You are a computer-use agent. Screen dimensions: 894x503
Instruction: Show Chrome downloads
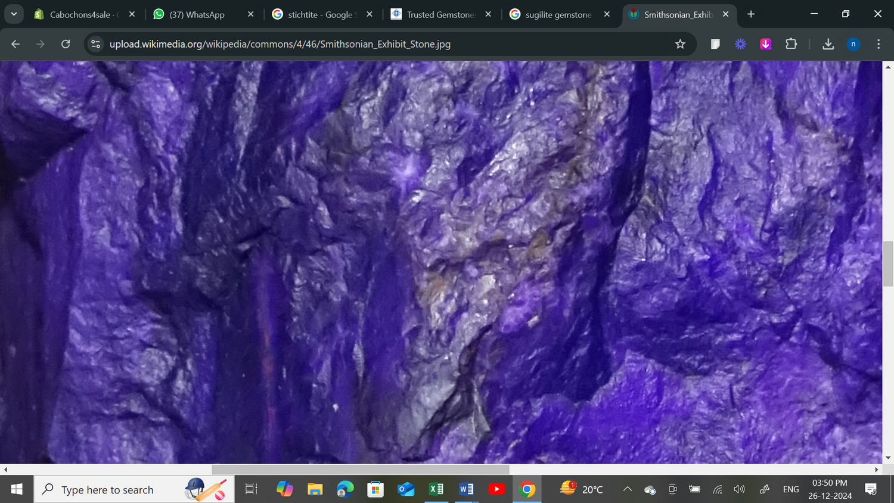point(828,44)
